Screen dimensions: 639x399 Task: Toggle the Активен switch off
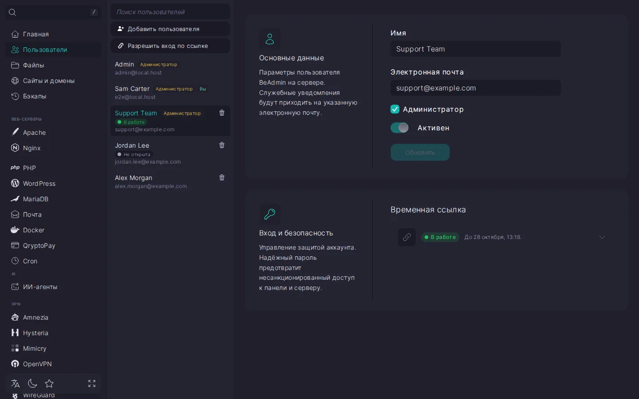400,128
